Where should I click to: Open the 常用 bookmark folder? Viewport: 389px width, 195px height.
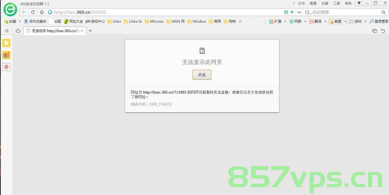pyautogui.click(x=215, y=21)
